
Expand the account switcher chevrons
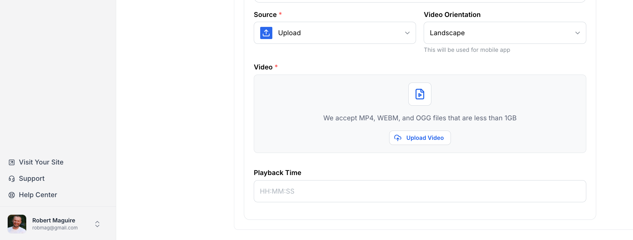(x=97, y=224)
